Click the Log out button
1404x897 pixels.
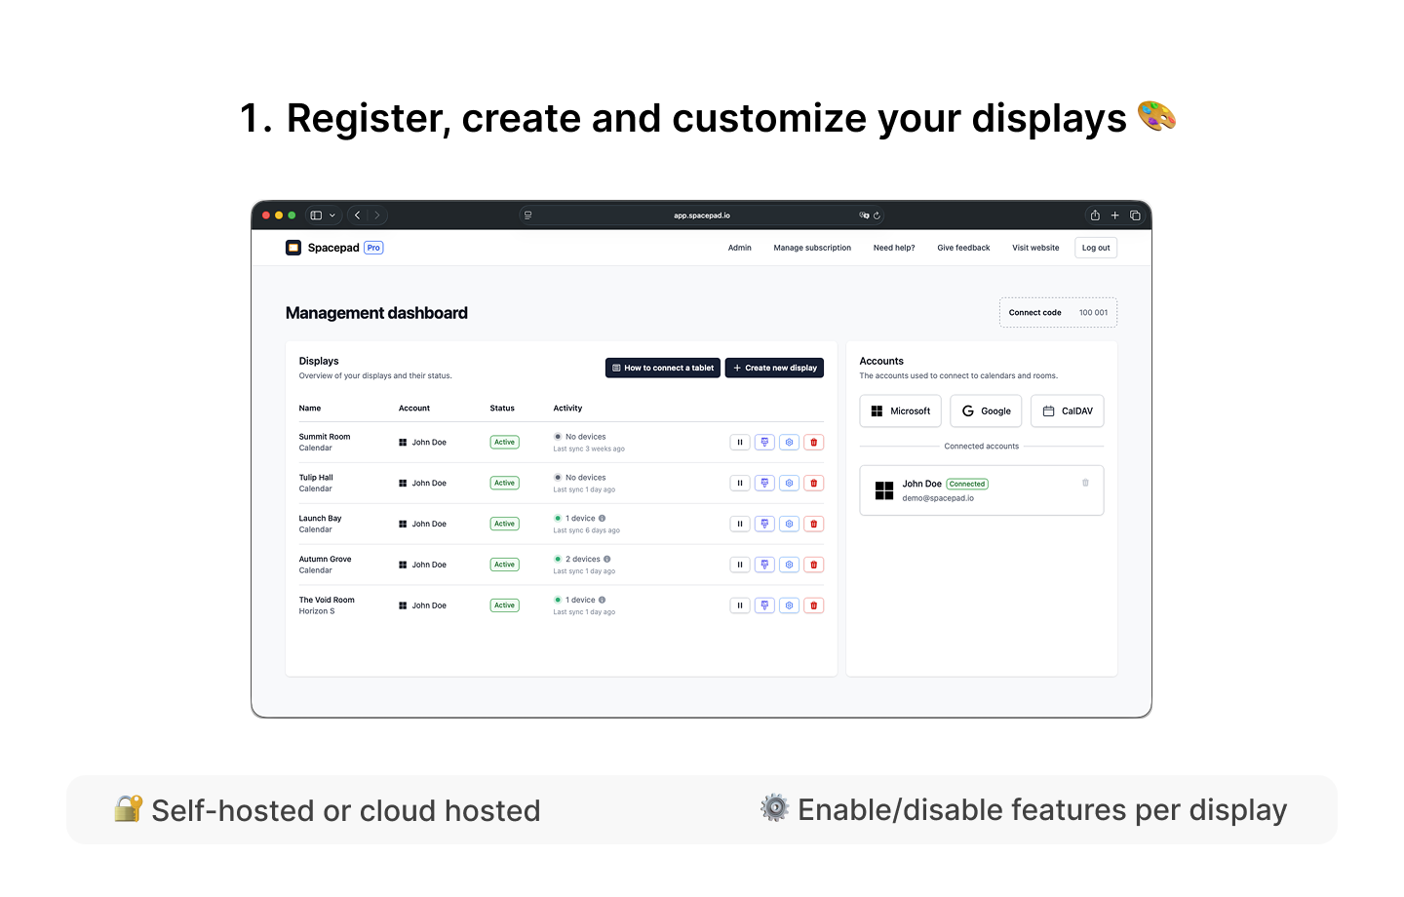click(x=1096, y=248)
